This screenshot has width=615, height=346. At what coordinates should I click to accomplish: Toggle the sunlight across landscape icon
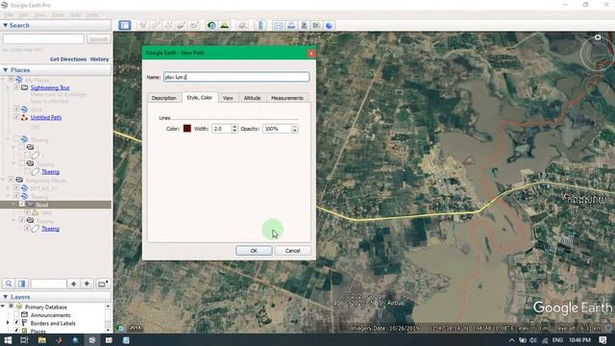coord(224,26)
